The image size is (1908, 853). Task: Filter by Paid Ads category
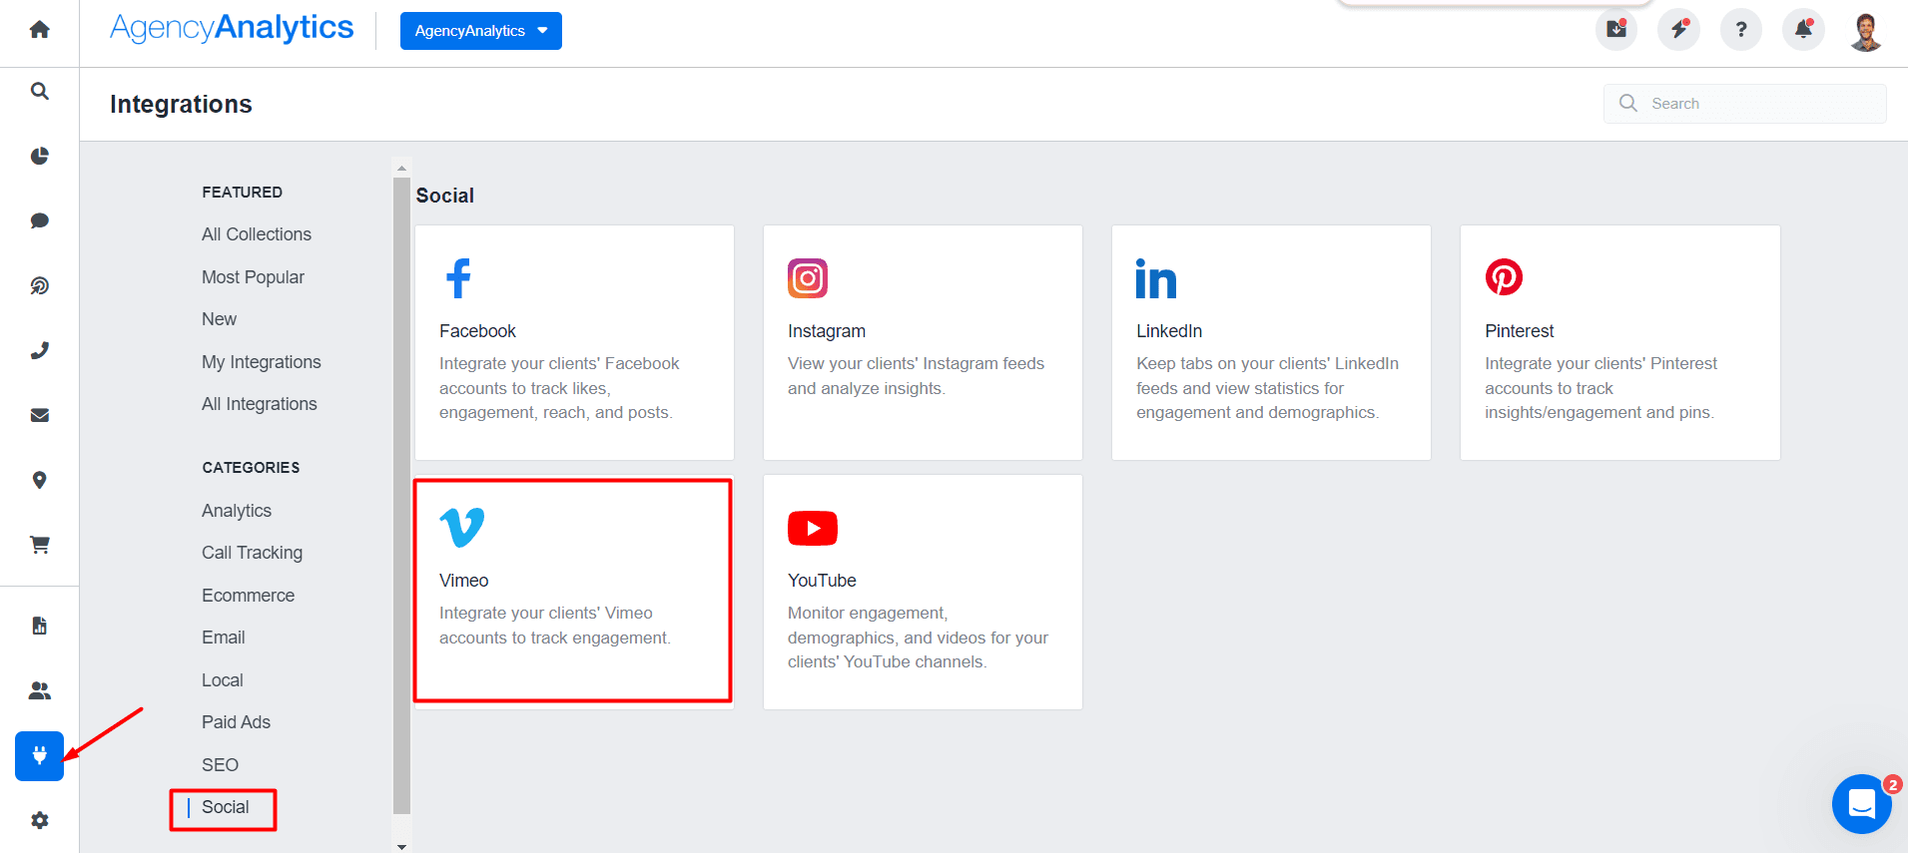point(236,722)
